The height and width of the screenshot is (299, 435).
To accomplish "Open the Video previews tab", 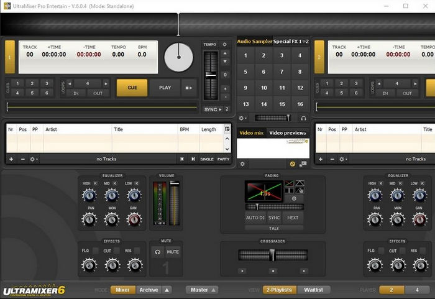I will click(288, 133).
